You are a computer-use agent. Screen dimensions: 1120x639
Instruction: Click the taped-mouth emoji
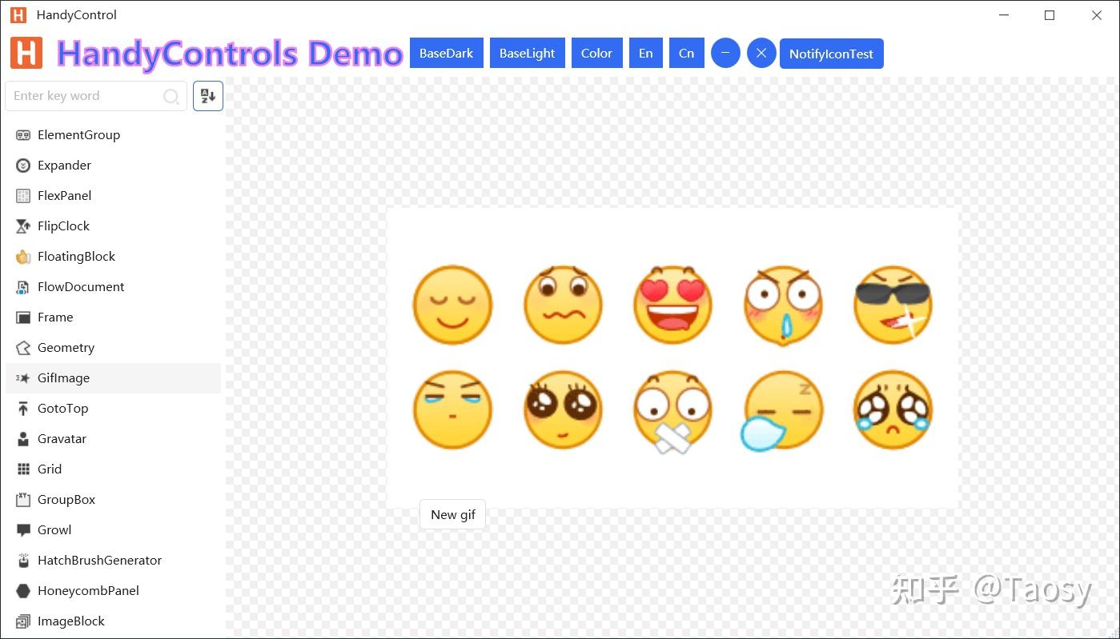(672, 412)
